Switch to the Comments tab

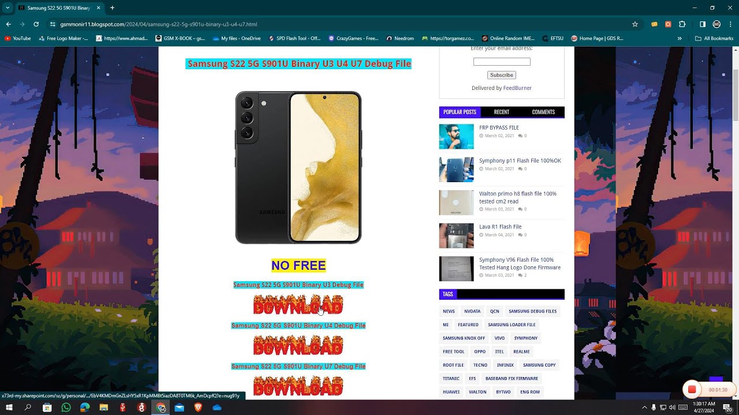543,112
